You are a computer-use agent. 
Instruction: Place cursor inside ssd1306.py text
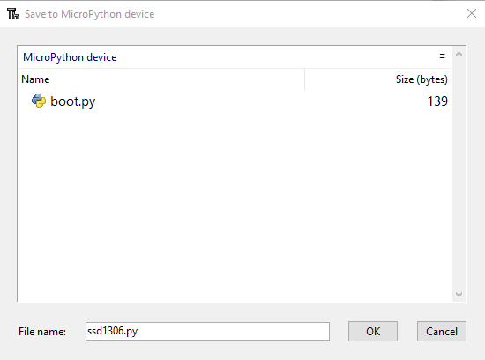click(x=112, y=331)
